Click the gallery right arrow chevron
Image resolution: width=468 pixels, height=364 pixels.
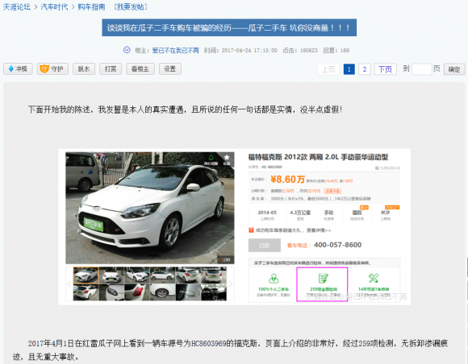tap(231, 284)
